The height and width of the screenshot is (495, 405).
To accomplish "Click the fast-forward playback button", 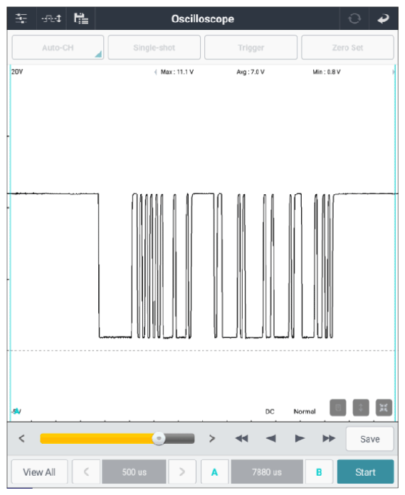I will [x=329, y=439].
